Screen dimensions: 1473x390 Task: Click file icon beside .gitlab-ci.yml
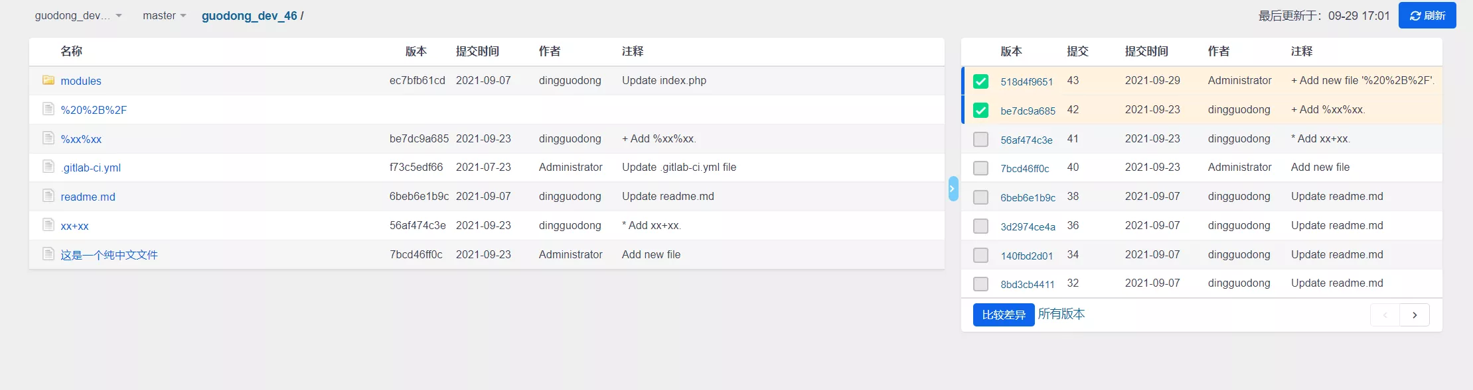tap(48, 166)
